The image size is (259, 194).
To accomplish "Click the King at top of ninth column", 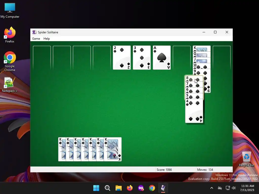I will tap(202, 48).
